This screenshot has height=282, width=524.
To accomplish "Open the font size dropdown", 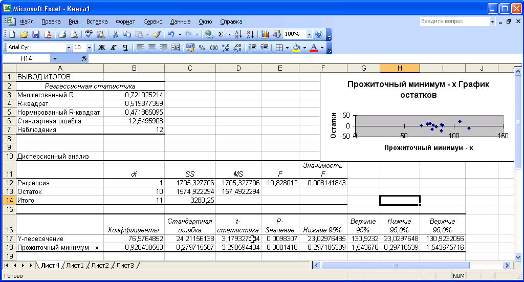I will coord(89,48).
